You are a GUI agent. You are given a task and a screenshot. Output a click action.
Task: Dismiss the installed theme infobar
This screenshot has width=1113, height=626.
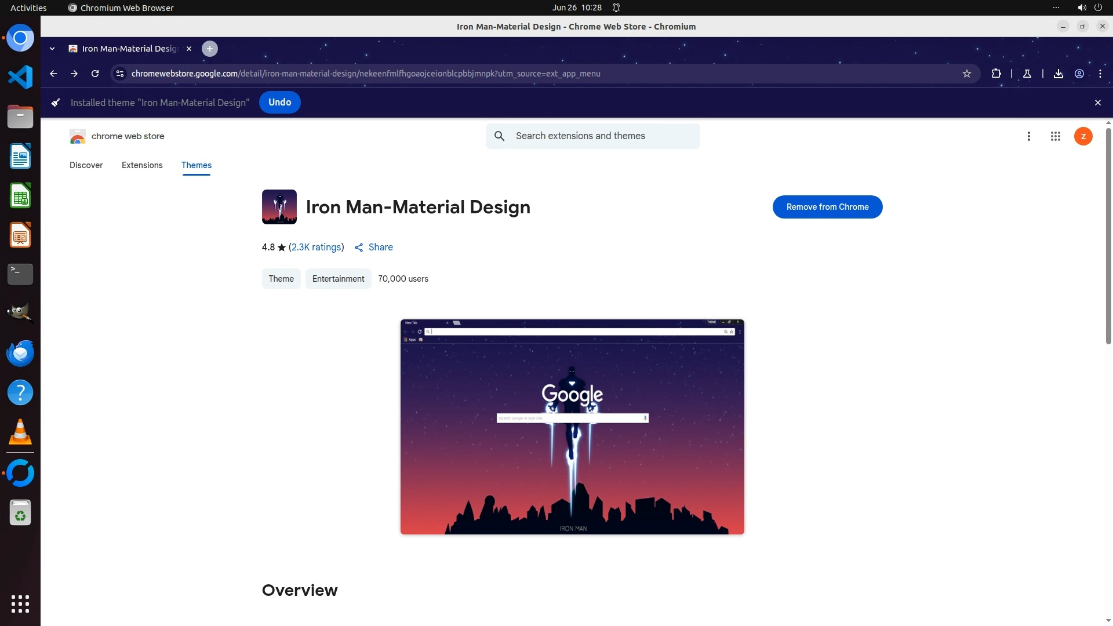tap(1097, 103)
